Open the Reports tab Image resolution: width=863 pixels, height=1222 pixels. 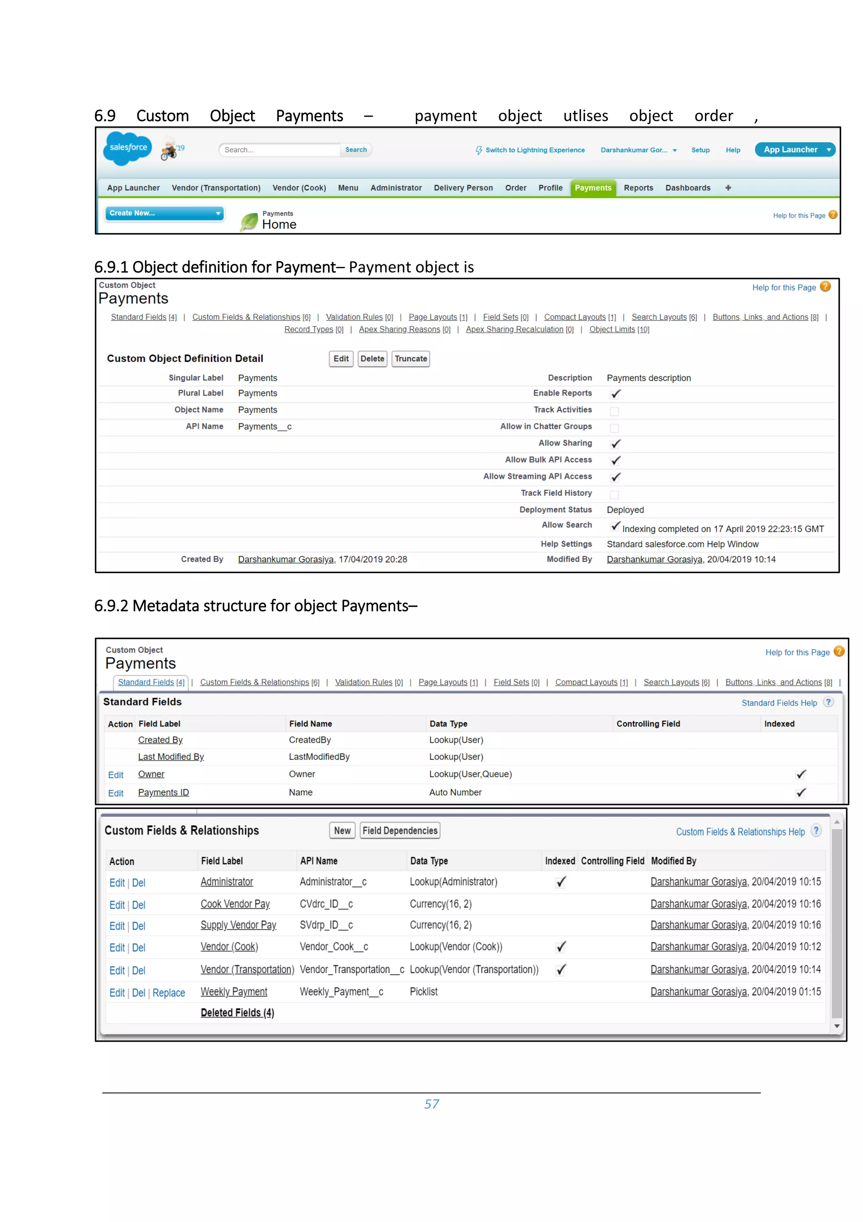click(x=638, y=188)
